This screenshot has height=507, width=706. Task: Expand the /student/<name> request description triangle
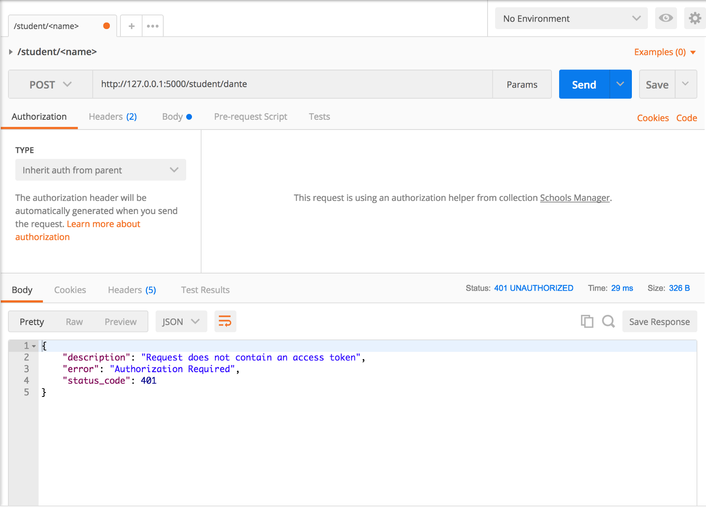pos(11,52)
